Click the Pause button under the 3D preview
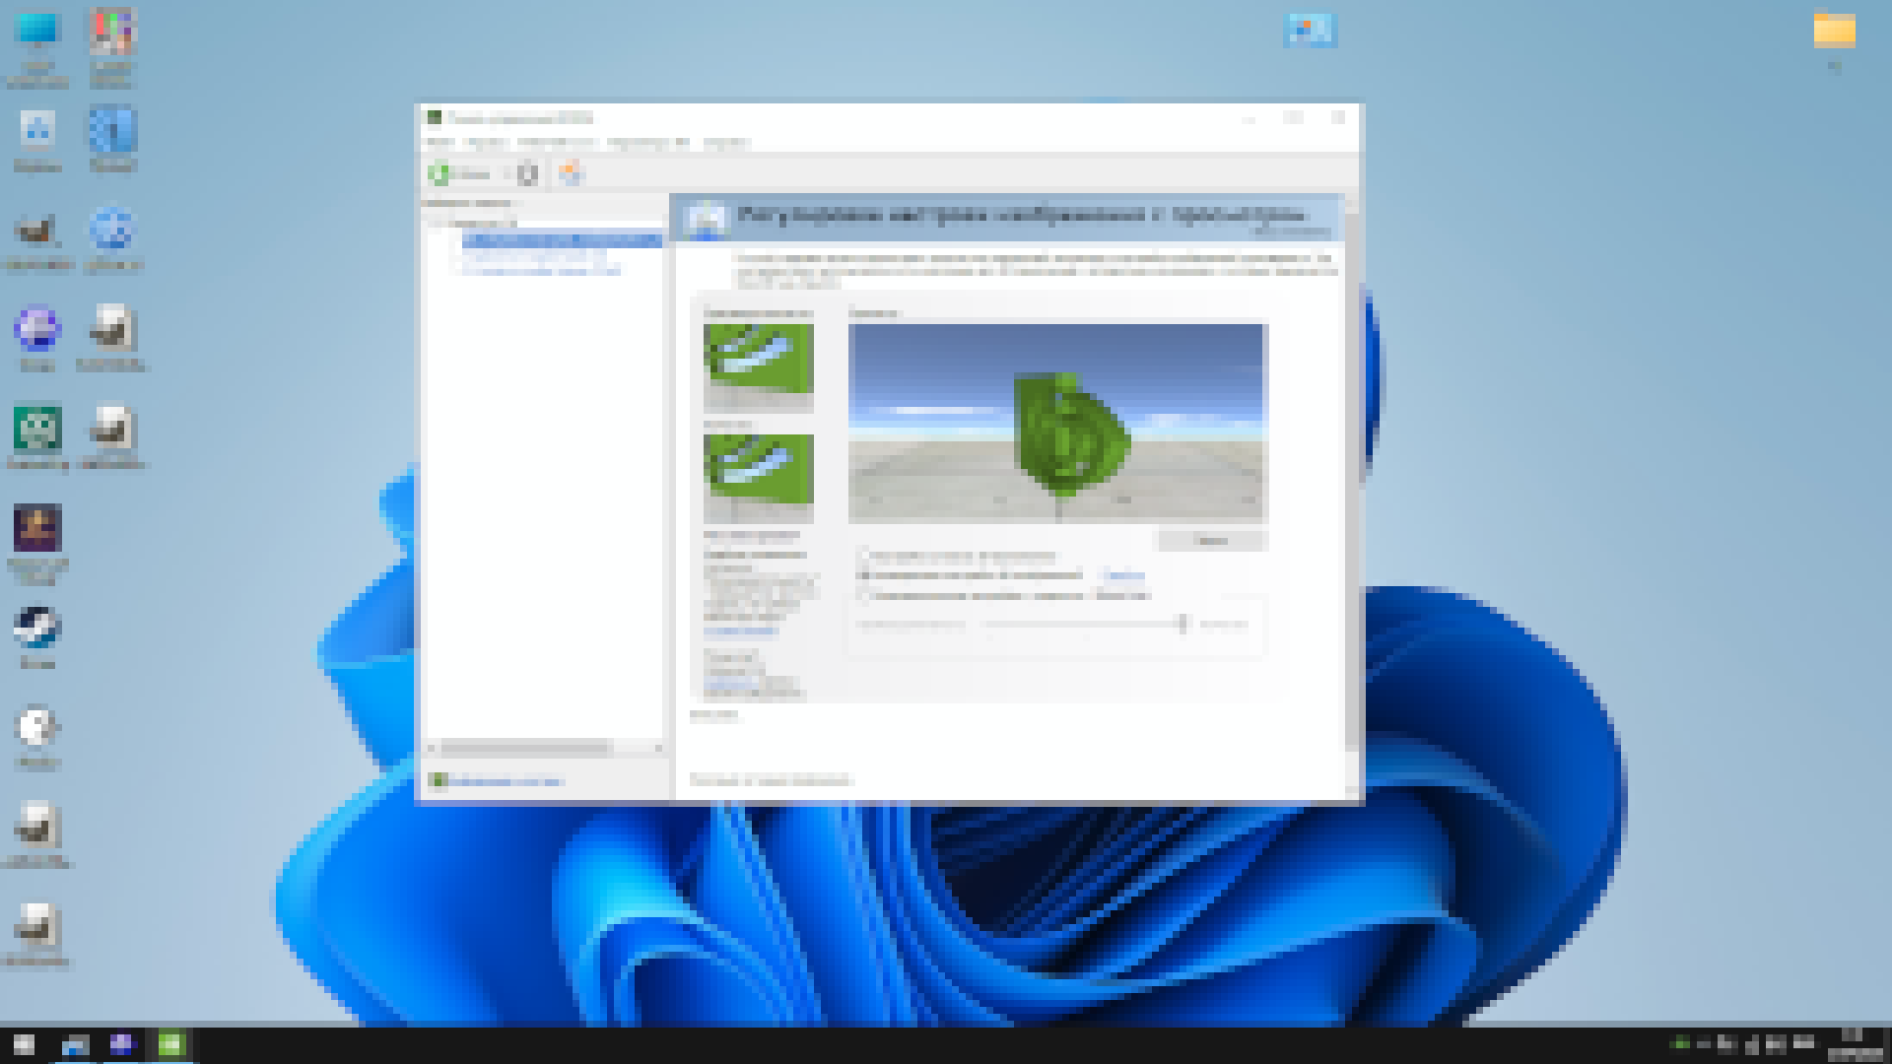The width and height of the screenshot is (1892, 1064). (1211, 541)
